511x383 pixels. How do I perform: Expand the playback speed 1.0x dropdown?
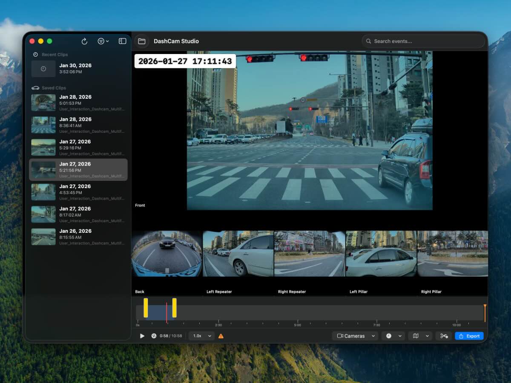[x=201, y=336]
